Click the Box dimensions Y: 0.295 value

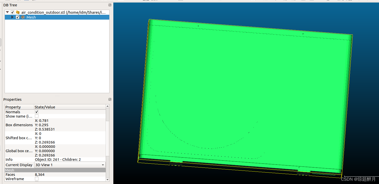coord(42,125)
